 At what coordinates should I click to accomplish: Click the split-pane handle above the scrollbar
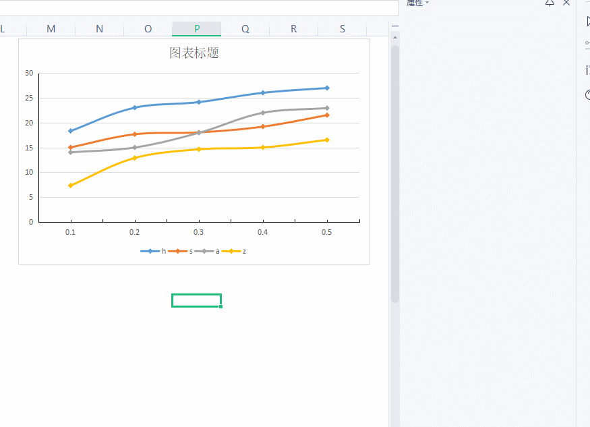coord(394,26)
